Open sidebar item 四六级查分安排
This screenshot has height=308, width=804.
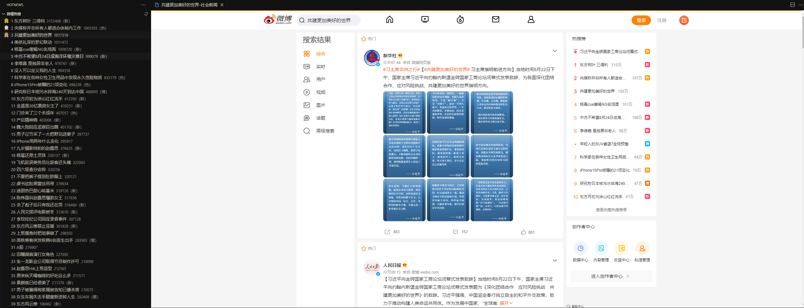pos(76,169)
